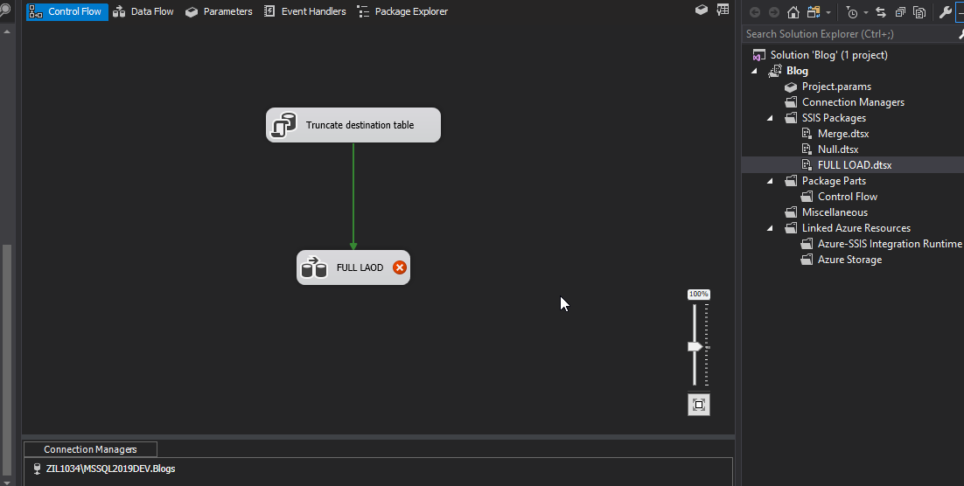964x486 pixels.
Task: Click the Solution 'Blog' icon
Action: (759, 55)
